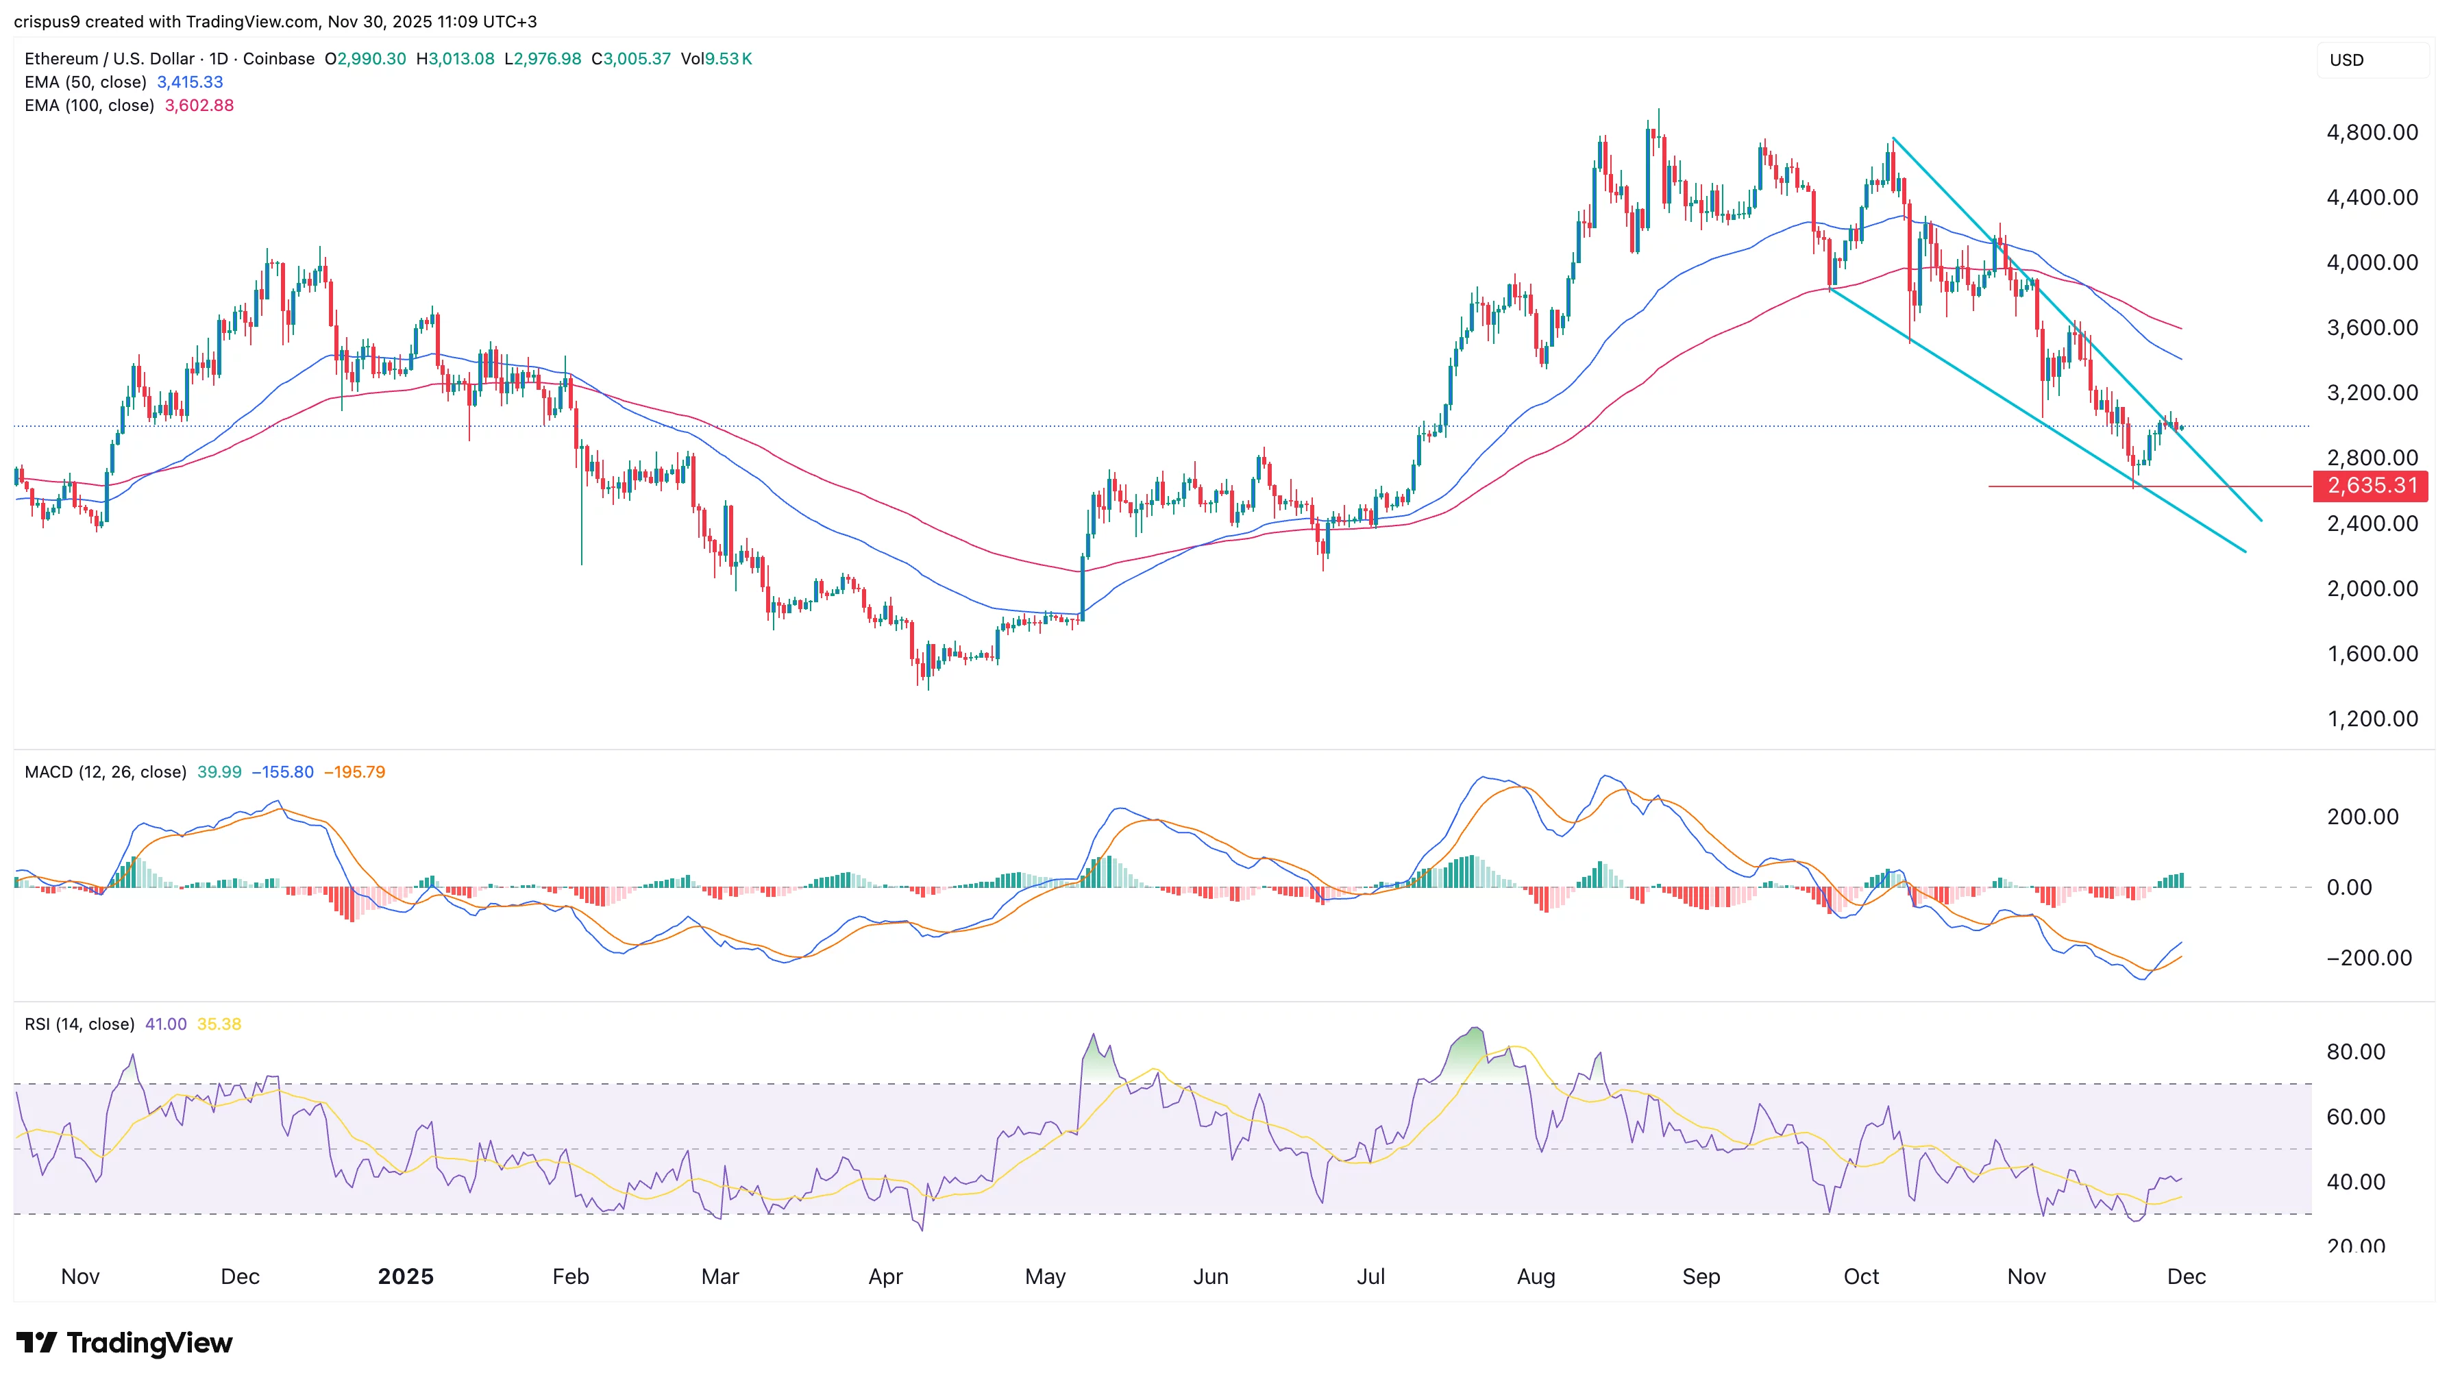Select the 2025 label on time axis
Viewport: 2449px width, 1384px height.
coord(407,1276)
